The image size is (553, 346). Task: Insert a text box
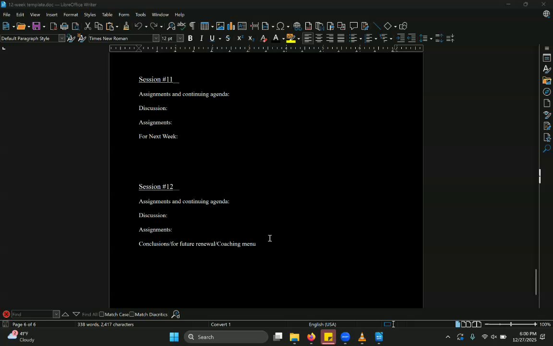tap(242, 26)
